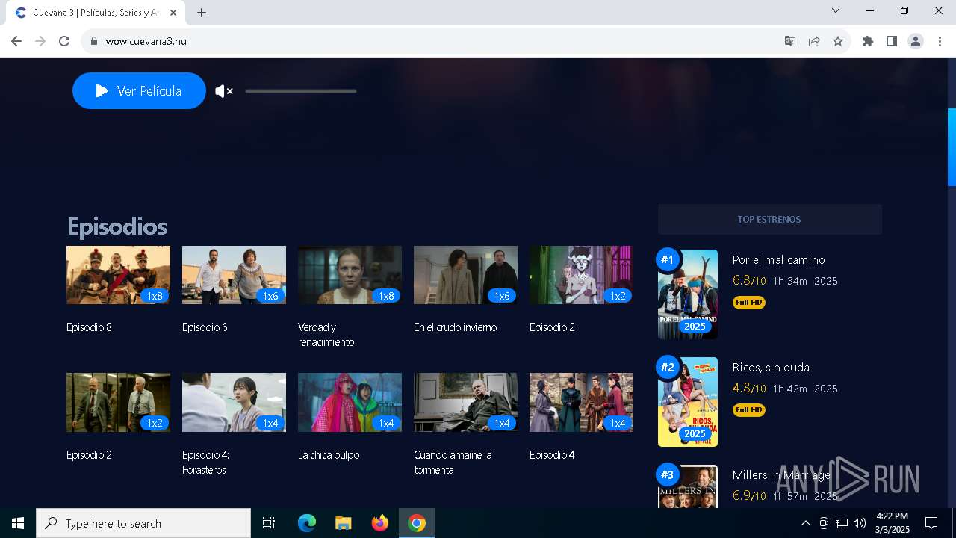The image size is (956, 538).
Task: Click La chica pulpo title link
Action: (329, 455)
